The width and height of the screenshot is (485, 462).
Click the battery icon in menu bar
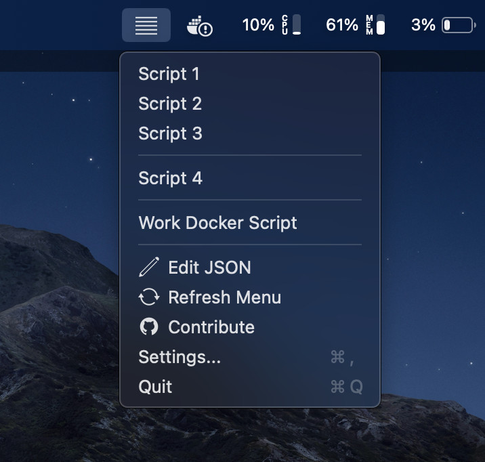(459, 25)
